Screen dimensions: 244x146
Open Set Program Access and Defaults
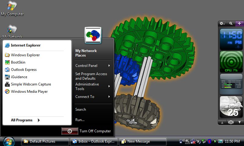[x=91, y=76]
